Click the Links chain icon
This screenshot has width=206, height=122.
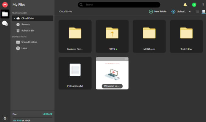click(18, 48)
